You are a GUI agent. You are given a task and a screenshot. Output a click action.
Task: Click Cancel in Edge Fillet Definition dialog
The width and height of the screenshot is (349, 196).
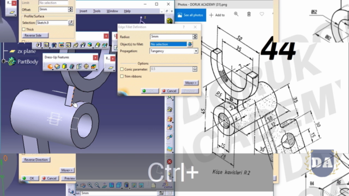point(170,91)
